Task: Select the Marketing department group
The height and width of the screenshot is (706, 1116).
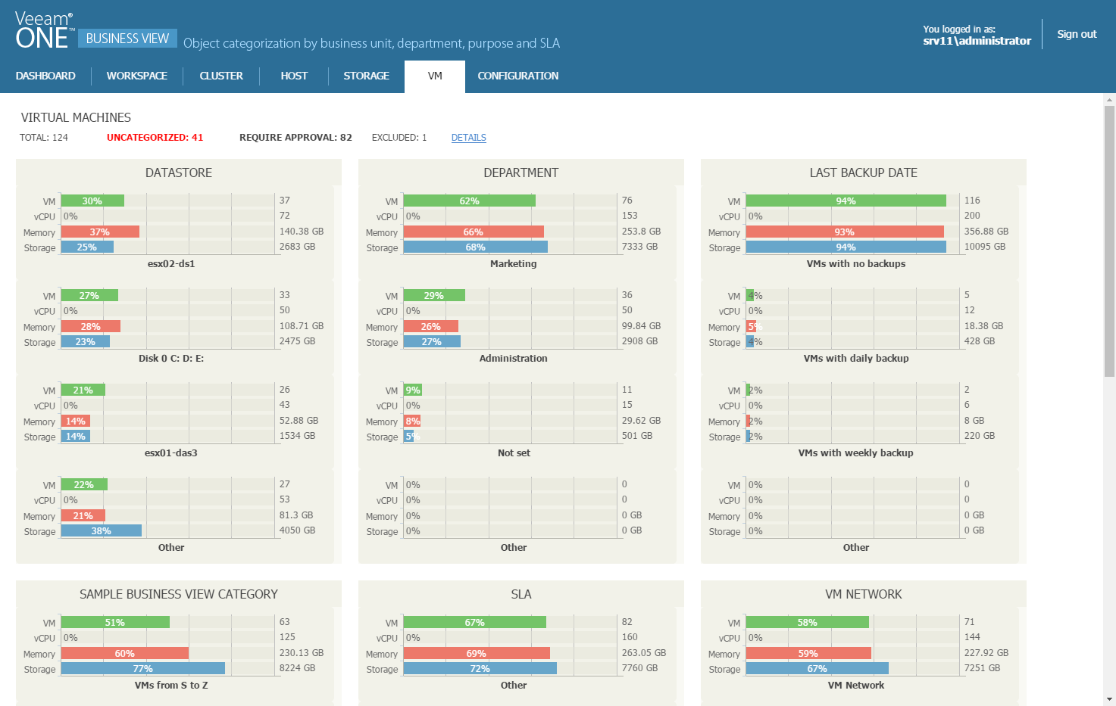Action: 513,263
